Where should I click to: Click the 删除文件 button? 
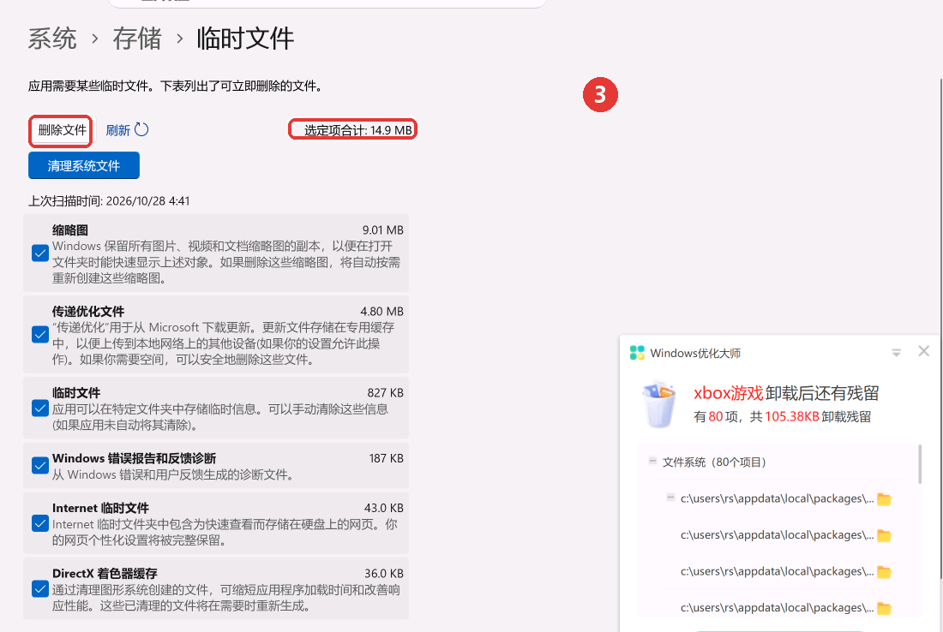pyautogui.click(x=60, y=130)
